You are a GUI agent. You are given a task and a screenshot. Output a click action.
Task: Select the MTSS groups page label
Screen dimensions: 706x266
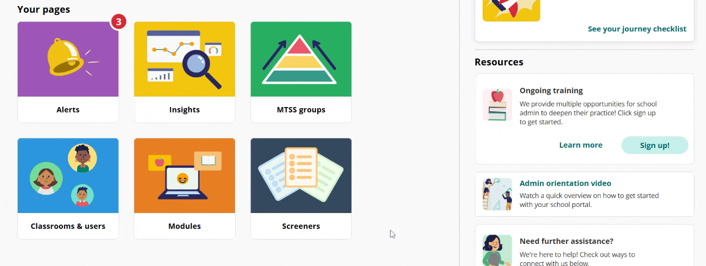301,110
